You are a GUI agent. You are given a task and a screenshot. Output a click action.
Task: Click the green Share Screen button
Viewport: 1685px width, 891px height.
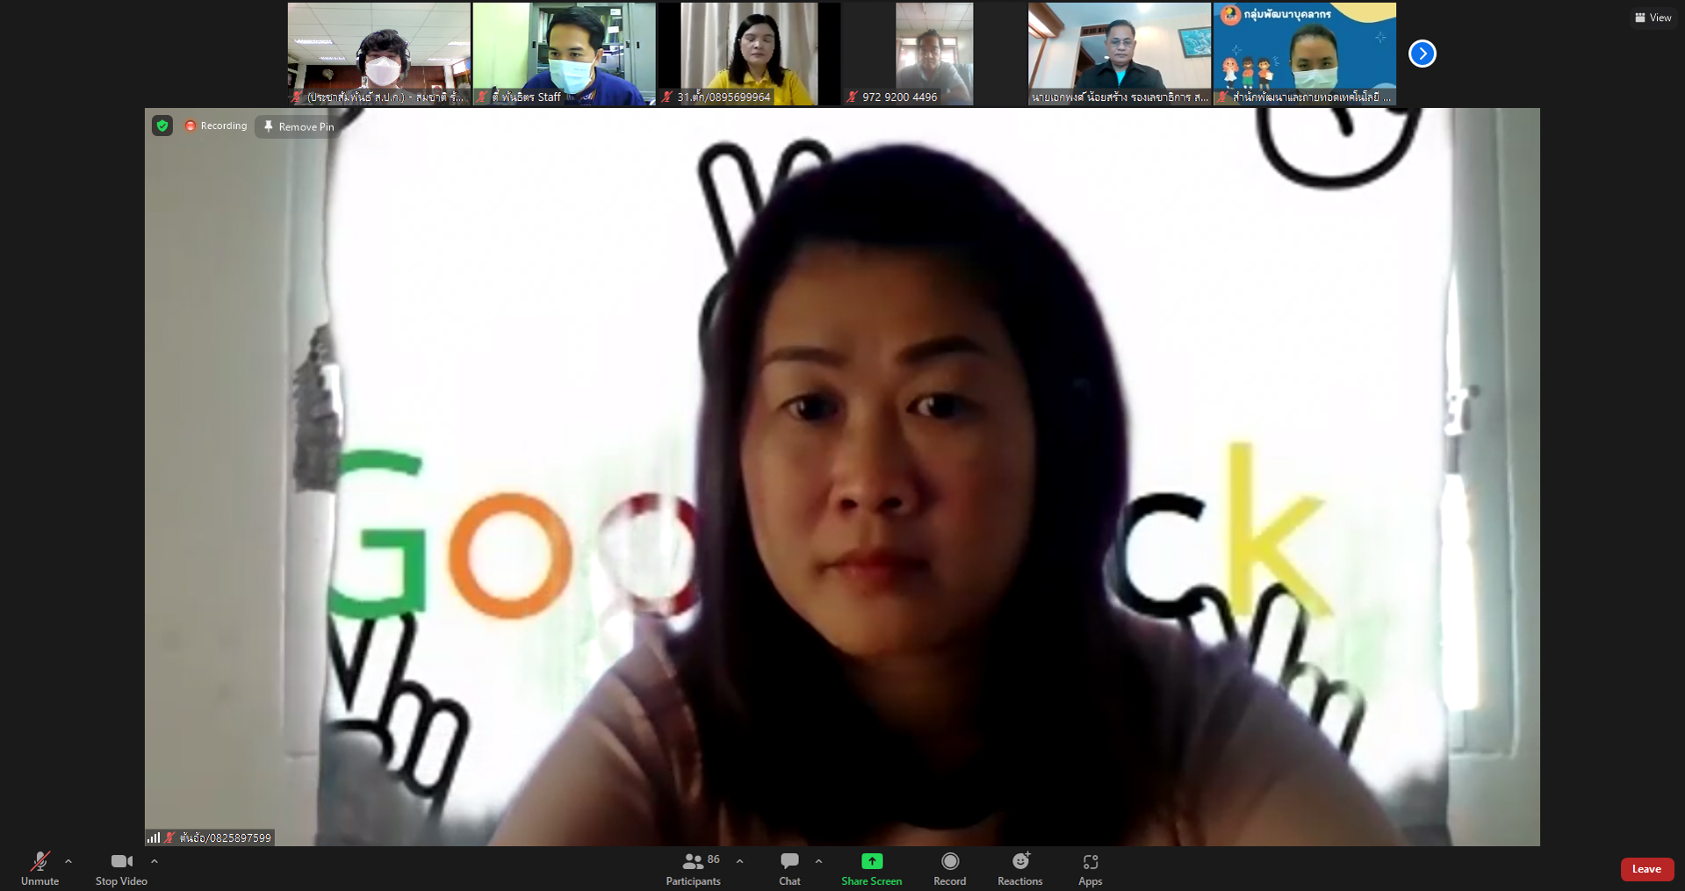(x=871, y=869)
